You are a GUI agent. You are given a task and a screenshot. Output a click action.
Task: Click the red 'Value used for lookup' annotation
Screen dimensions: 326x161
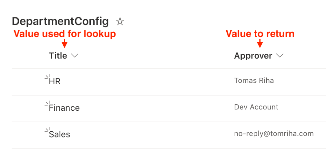pos(65,34)
